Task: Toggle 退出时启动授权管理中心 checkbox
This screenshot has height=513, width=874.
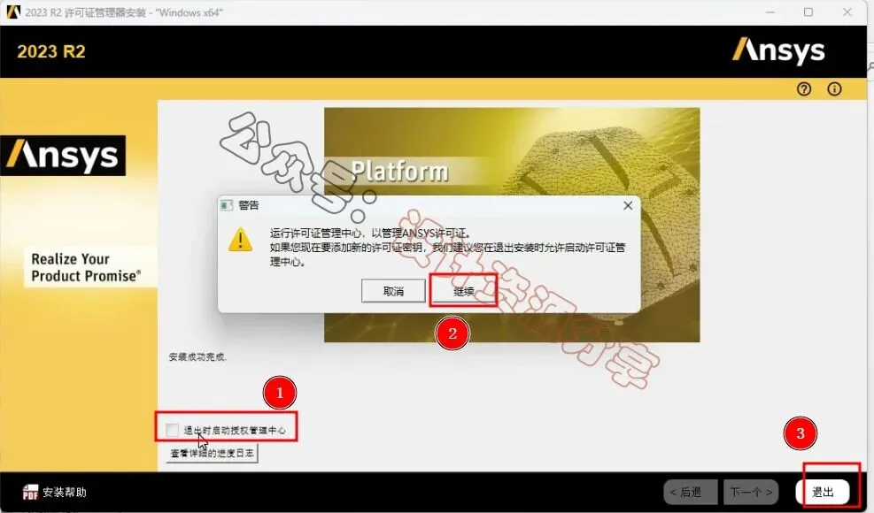Action: 173,430
